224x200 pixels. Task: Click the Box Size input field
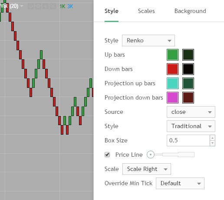(x=188, y=141)
